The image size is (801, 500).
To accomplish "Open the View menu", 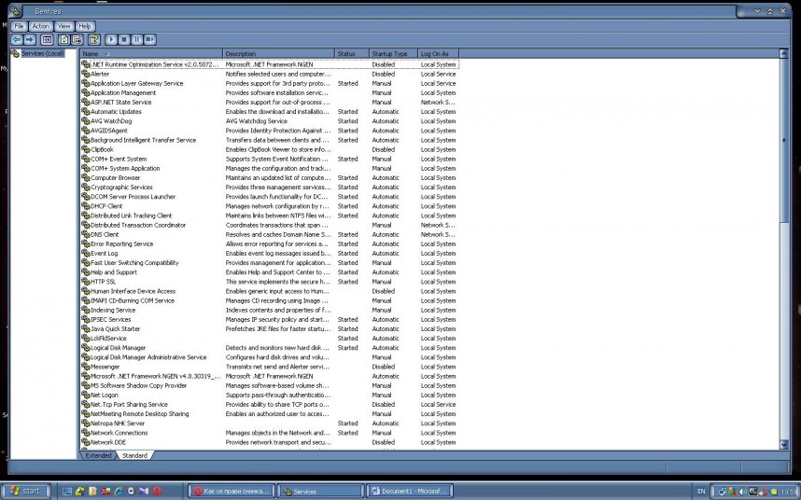I will coord(63,26).
